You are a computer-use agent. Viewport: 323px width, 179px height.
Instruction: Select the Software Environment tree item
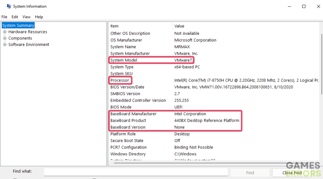[x=29, y=45]
